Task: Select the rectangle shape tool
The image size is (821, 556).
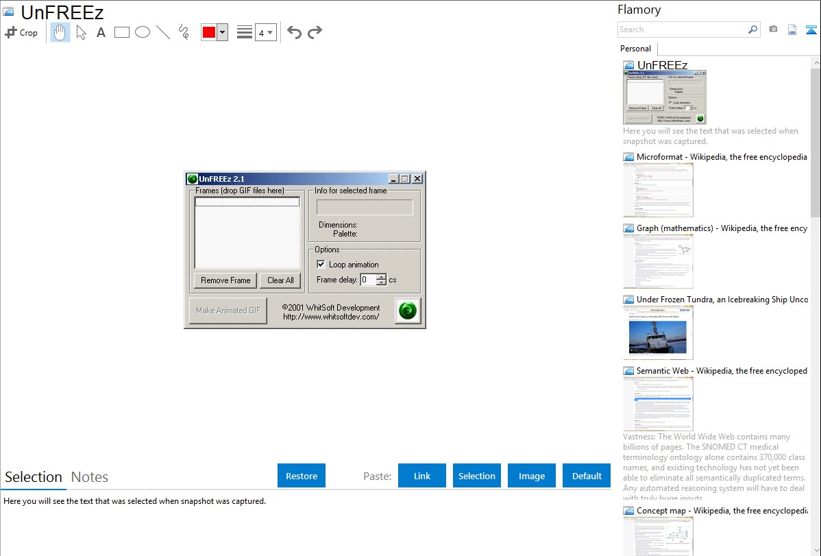Action: click(x=121, y=32)
